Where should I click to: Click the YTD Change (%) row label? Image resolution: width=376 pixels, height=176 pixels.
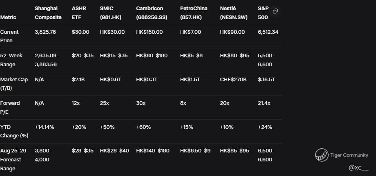click(x=14, y=131)
